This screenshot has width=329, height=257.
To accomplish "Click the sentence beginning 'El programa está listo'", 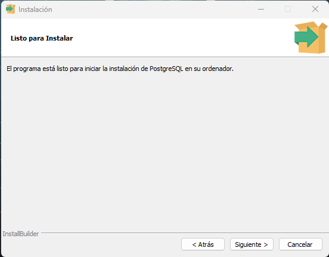I will click(x=120, y=69).
